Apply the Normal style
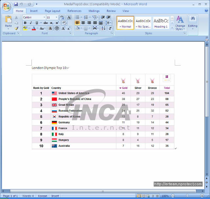 tap(125, 23)
